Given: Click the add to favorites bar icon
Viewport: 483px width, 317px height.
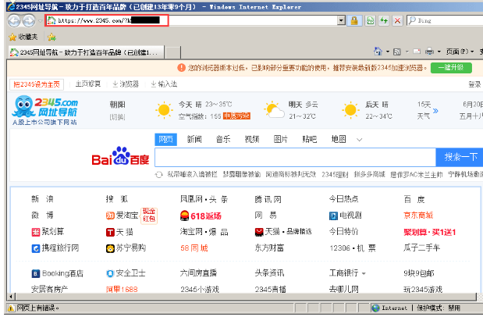Looking at the screenshot, I should tap(51, 37).
